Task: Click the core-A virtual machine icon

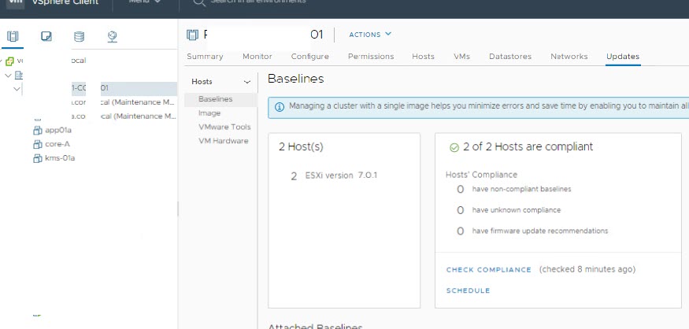Action: point(37,144)
